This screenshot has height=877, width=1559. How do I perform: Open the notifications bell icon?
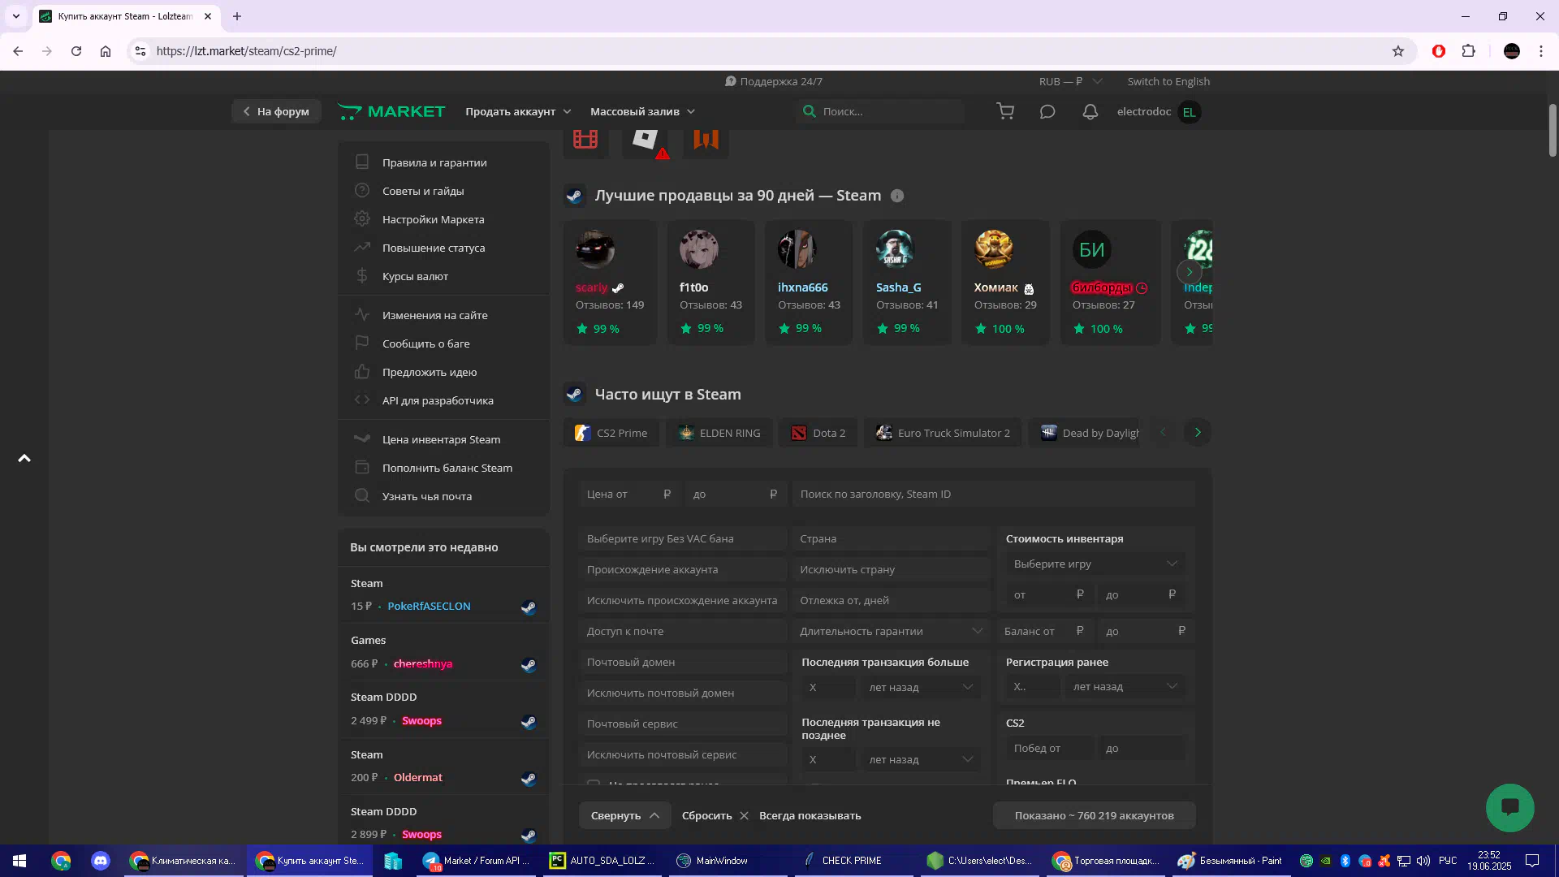tap(1090, 112)
